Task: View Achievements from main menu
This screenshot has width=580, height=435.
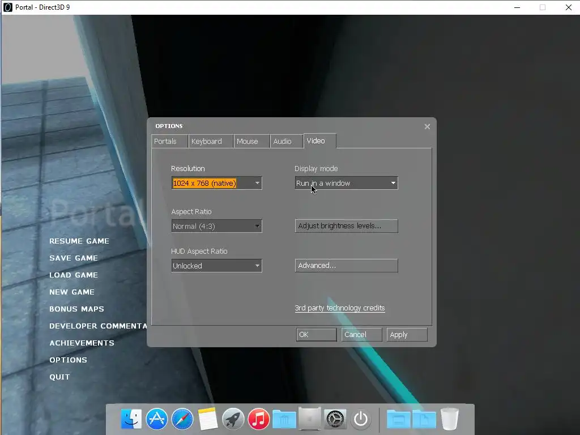Action: point(82,343)
